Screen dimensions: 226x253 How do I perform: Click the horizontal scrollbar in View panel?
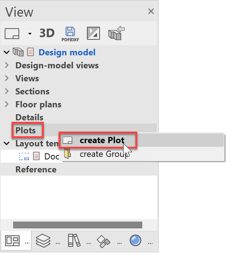coord(78,225)
